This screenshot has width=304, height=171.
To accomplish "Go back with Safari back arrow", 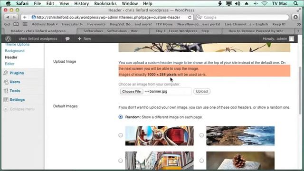I will click(8, 17).
